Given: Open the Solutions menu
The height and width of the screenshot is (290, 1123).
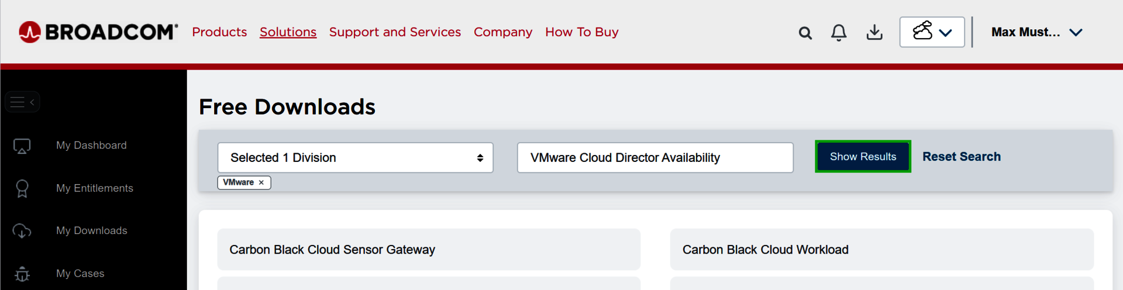Looking at the screenshot, I should coord(288,32).
